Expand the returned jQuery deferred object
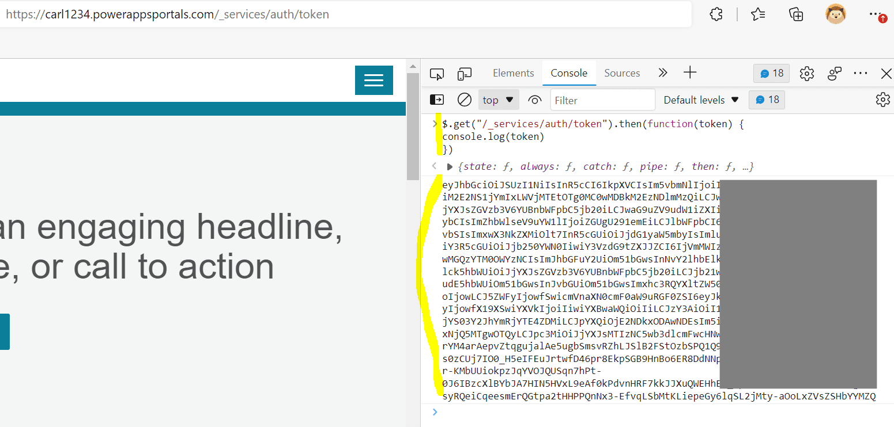 coord(449,166)
